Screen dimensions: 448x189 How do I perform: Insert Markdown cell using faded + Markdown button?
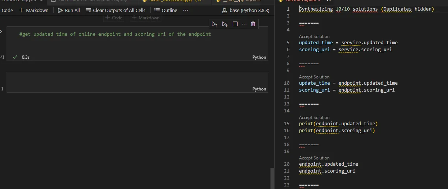(146, 18)
